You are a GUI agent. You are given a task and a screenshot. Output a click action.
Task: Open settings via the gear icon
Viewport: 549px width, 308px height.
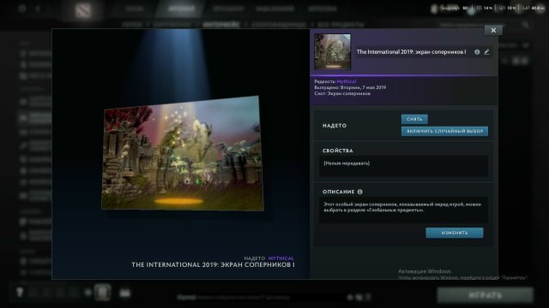[22, 9]
